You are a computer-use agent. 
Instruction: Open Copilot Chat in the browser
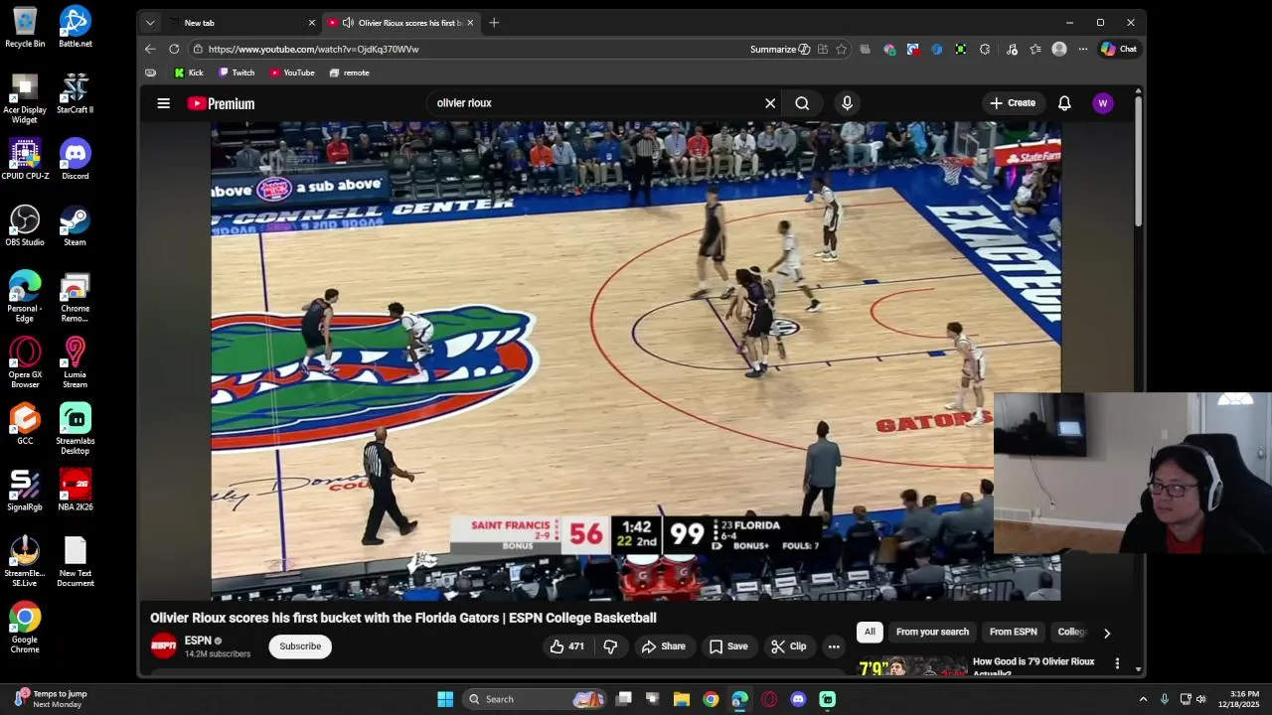pos(1118,49)
